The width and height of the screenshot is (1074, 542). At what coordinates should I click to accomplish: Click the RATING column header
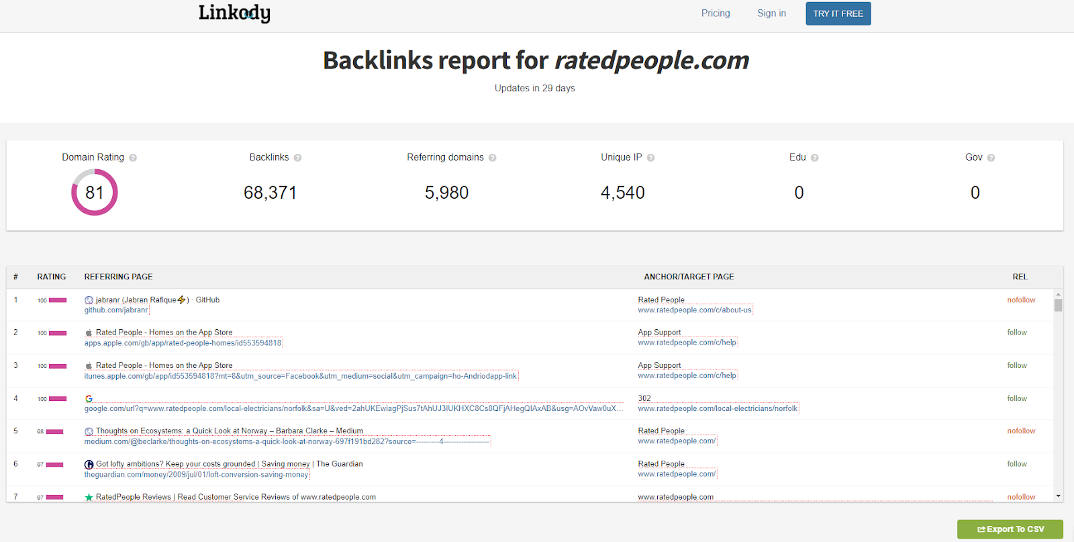point(52,277)
